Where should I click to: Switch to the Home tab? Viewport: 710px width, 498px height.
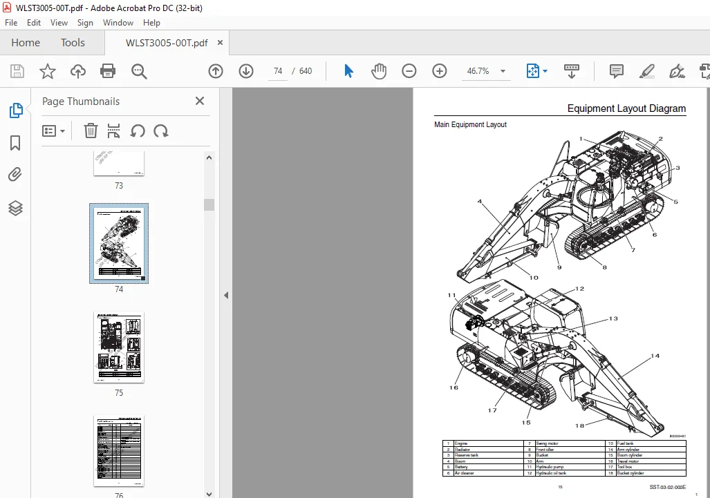26,43
